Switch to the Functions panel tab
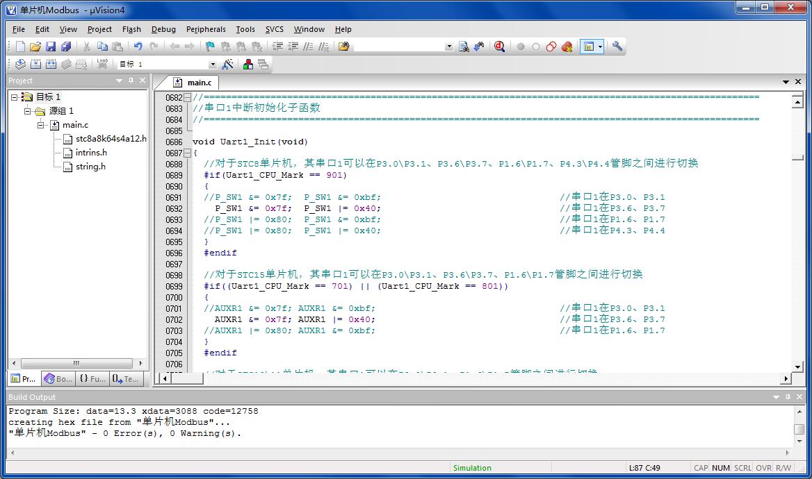Screen dimensions: 812x479 click(x=92, y=378)
